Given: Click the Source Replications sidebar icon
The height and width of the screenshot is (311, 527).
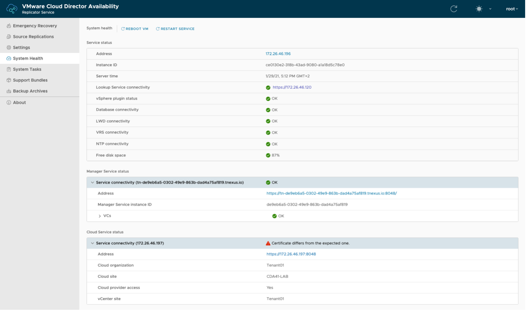Looking at the screenshot, I should coord(9,37).
